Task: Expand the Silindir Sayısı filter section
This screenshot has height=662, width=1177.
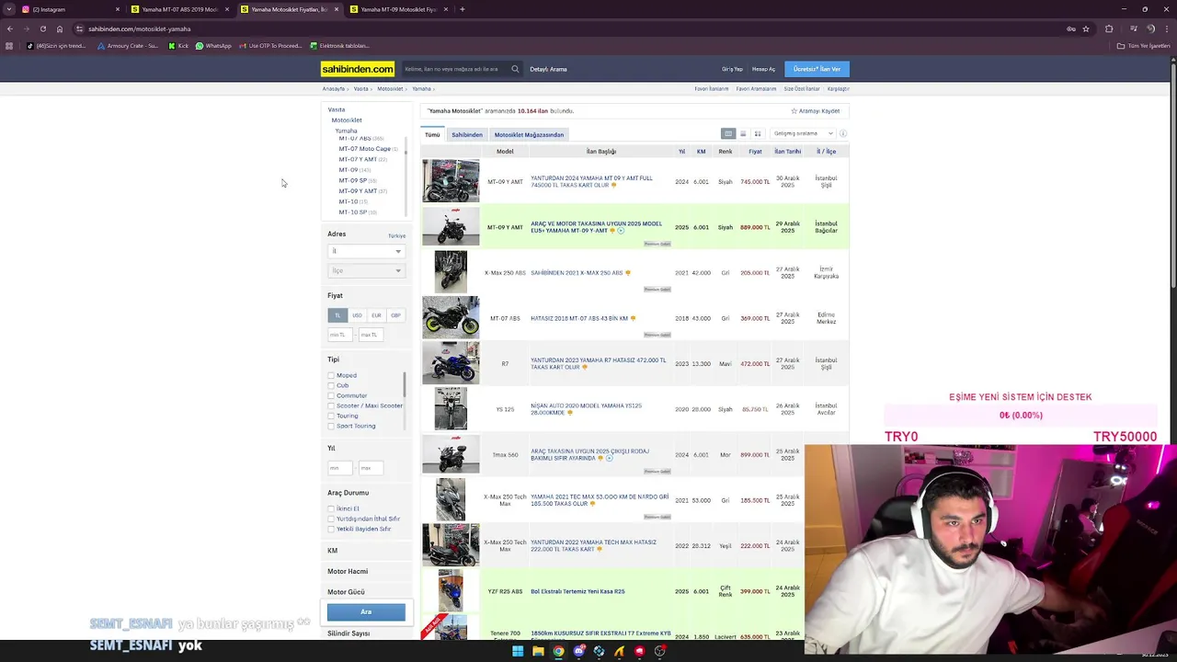Action: click(x=366, y=633)
